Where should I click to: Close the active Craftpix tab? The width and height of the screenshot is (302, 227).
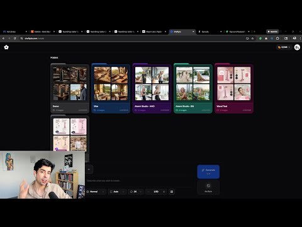click(193, 32)
